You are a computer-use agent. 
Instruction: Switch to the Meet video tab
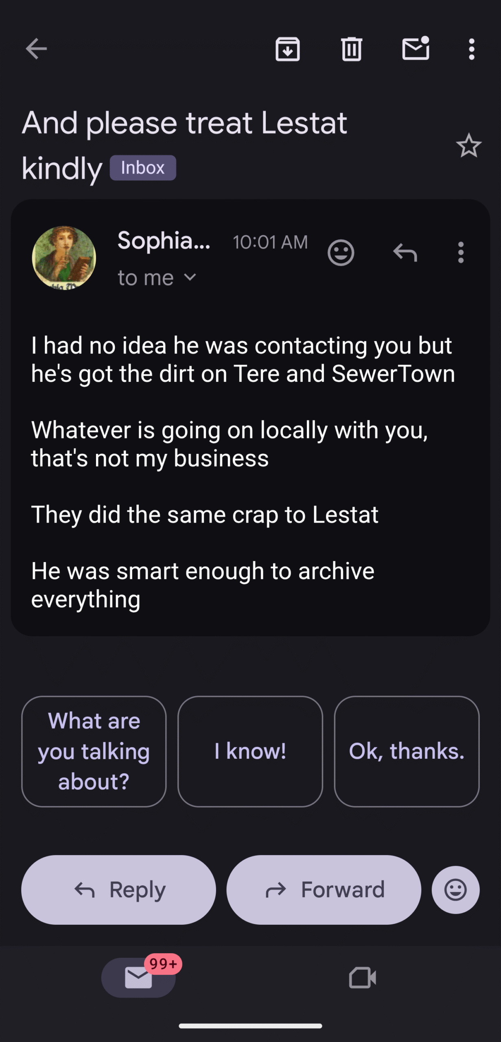point(362,977)
